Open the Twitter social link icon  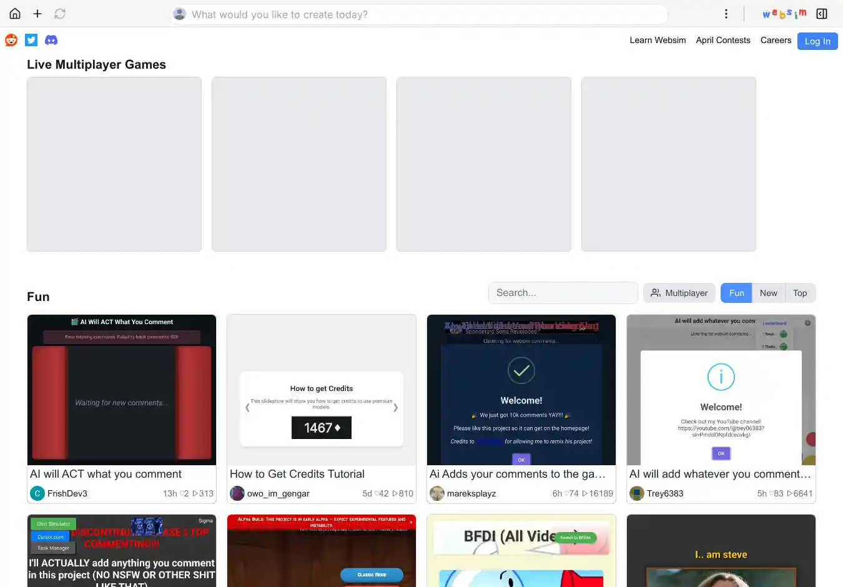(31, 40)
